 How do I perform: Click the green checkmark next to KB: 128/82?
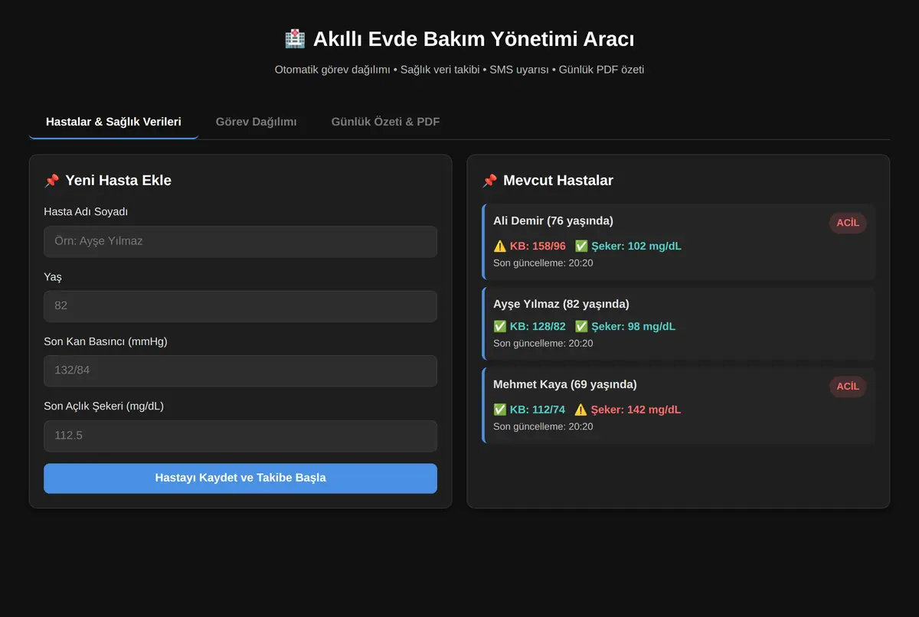pyautogui.click(x=500, y=326)
